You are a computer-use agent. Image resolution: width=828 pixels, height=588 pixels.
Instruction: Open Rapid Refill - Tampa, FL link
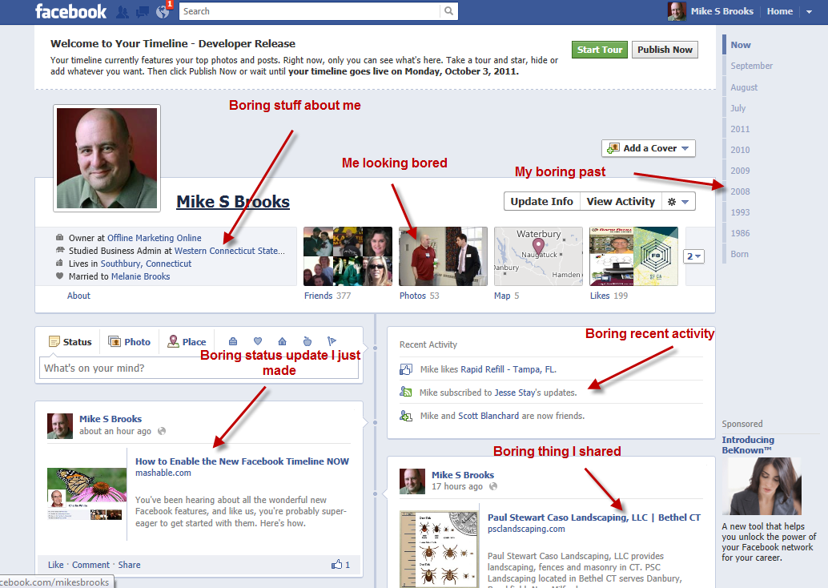pos(508,369)
